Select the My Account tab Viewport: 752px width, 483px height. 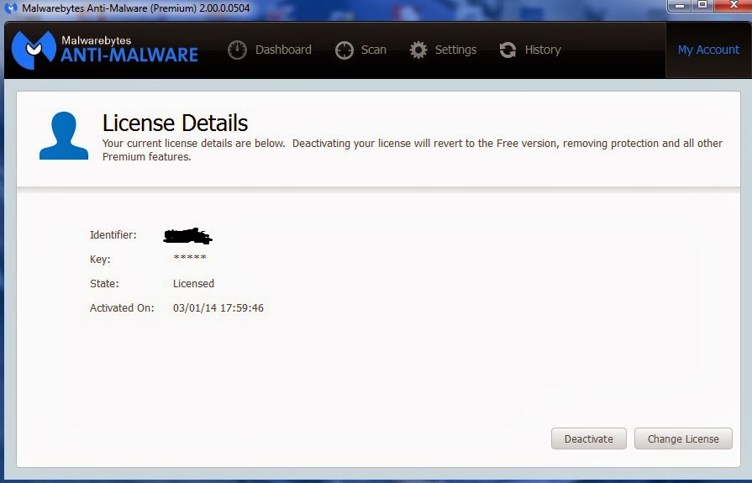pos(708,50)
